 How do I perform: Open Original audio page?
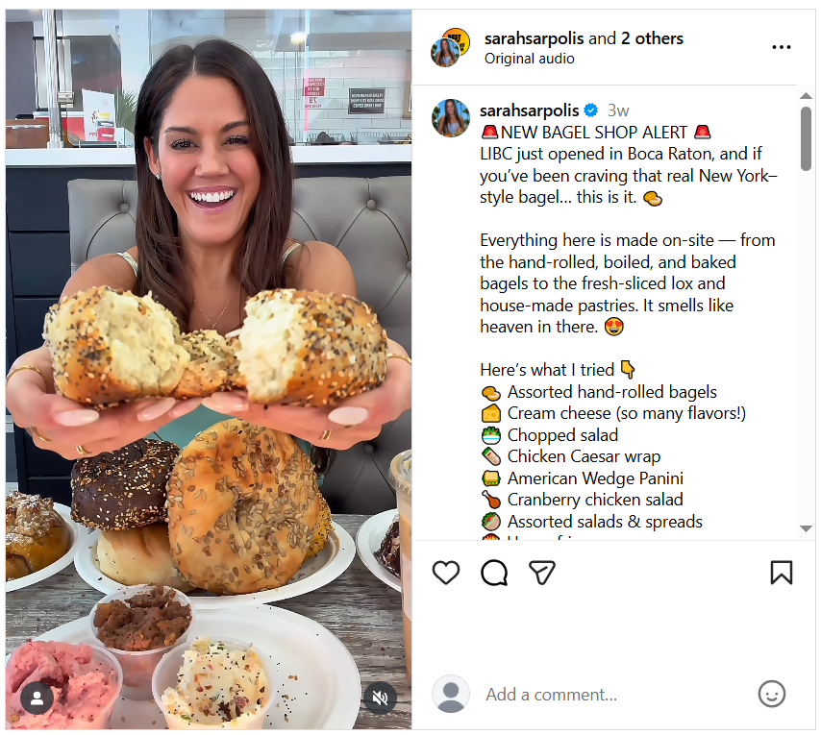pyautogui.click(x=529, y=59)
